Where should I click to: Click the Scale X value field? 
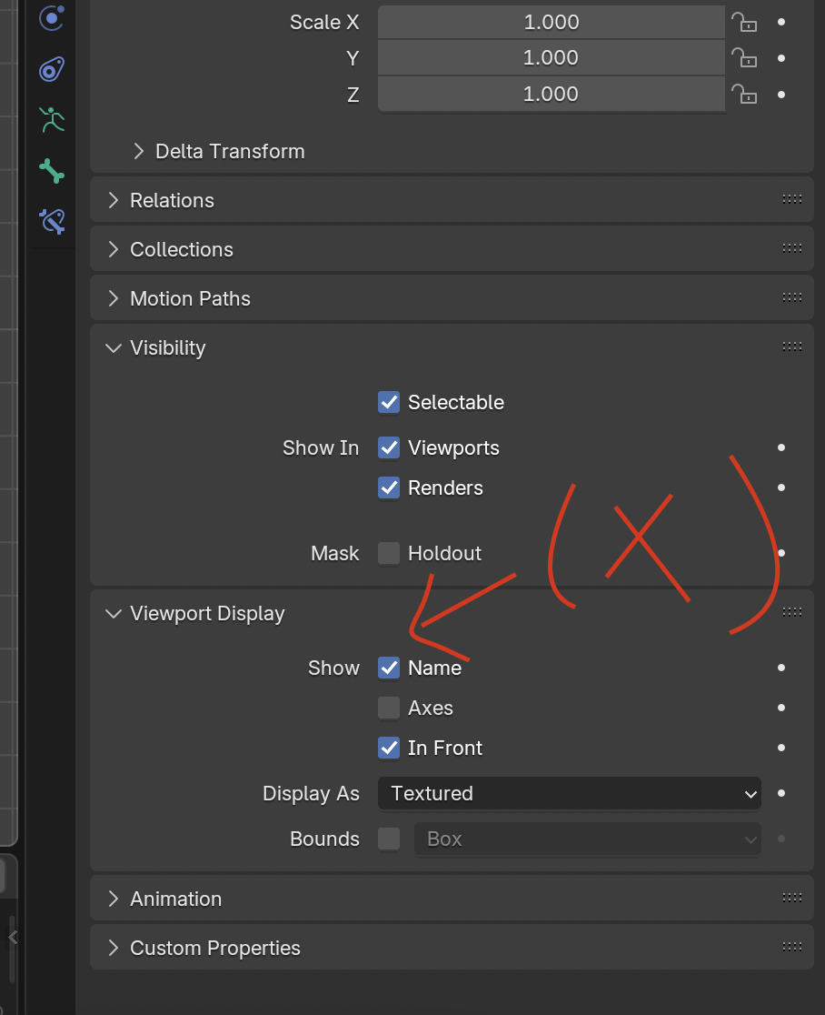551,22
